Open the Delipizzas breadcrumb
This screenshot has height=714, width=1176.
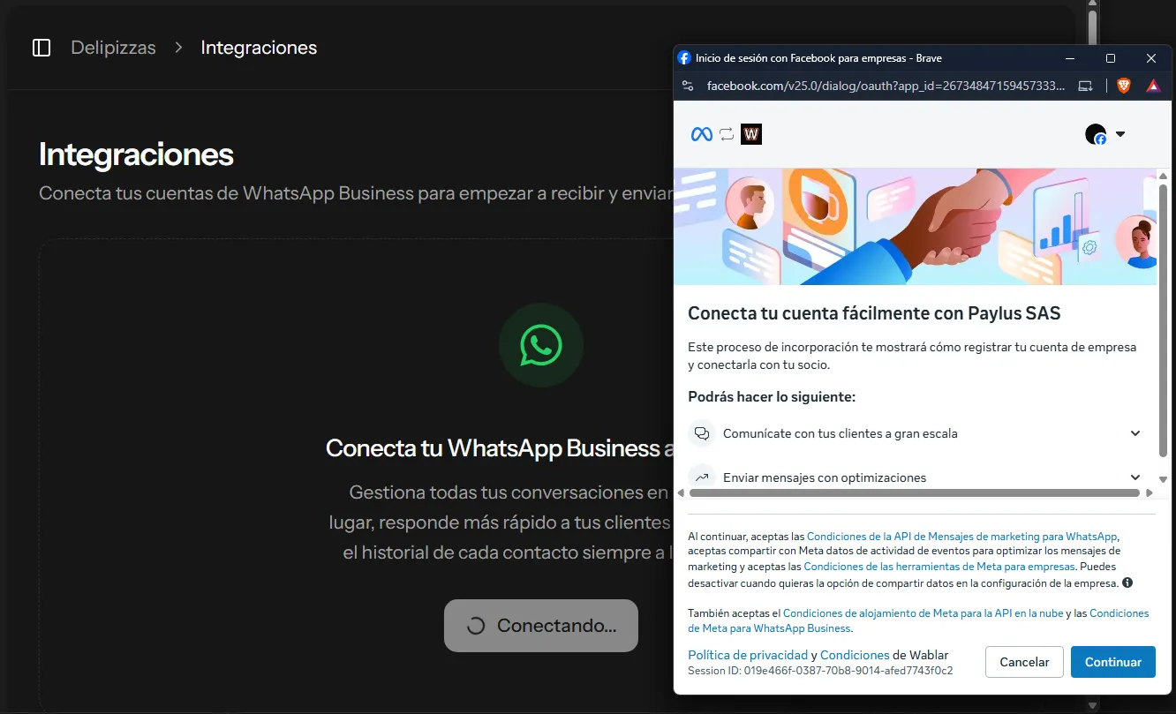coord(113,48)
